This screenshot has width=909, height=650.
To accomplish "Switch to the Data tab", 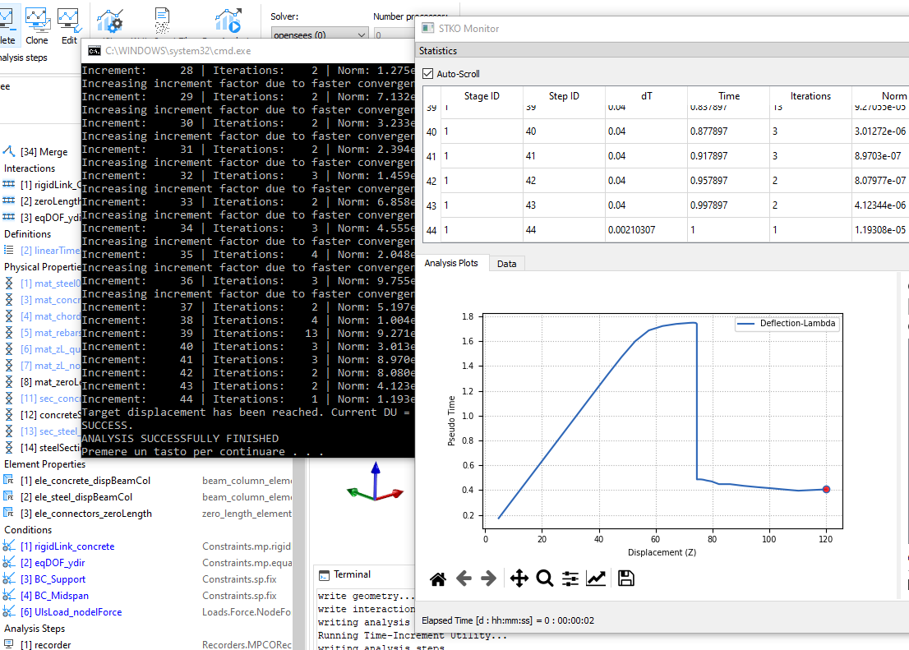I will click(506, 264).
